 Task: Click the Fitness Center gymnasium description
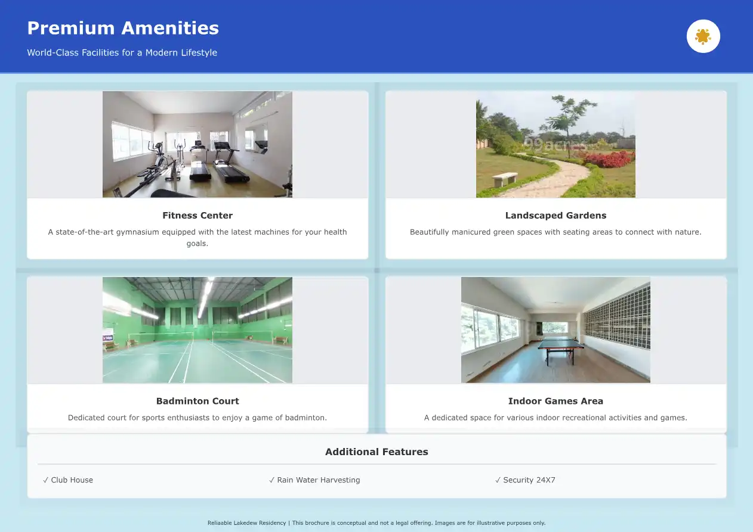[197, 237]
